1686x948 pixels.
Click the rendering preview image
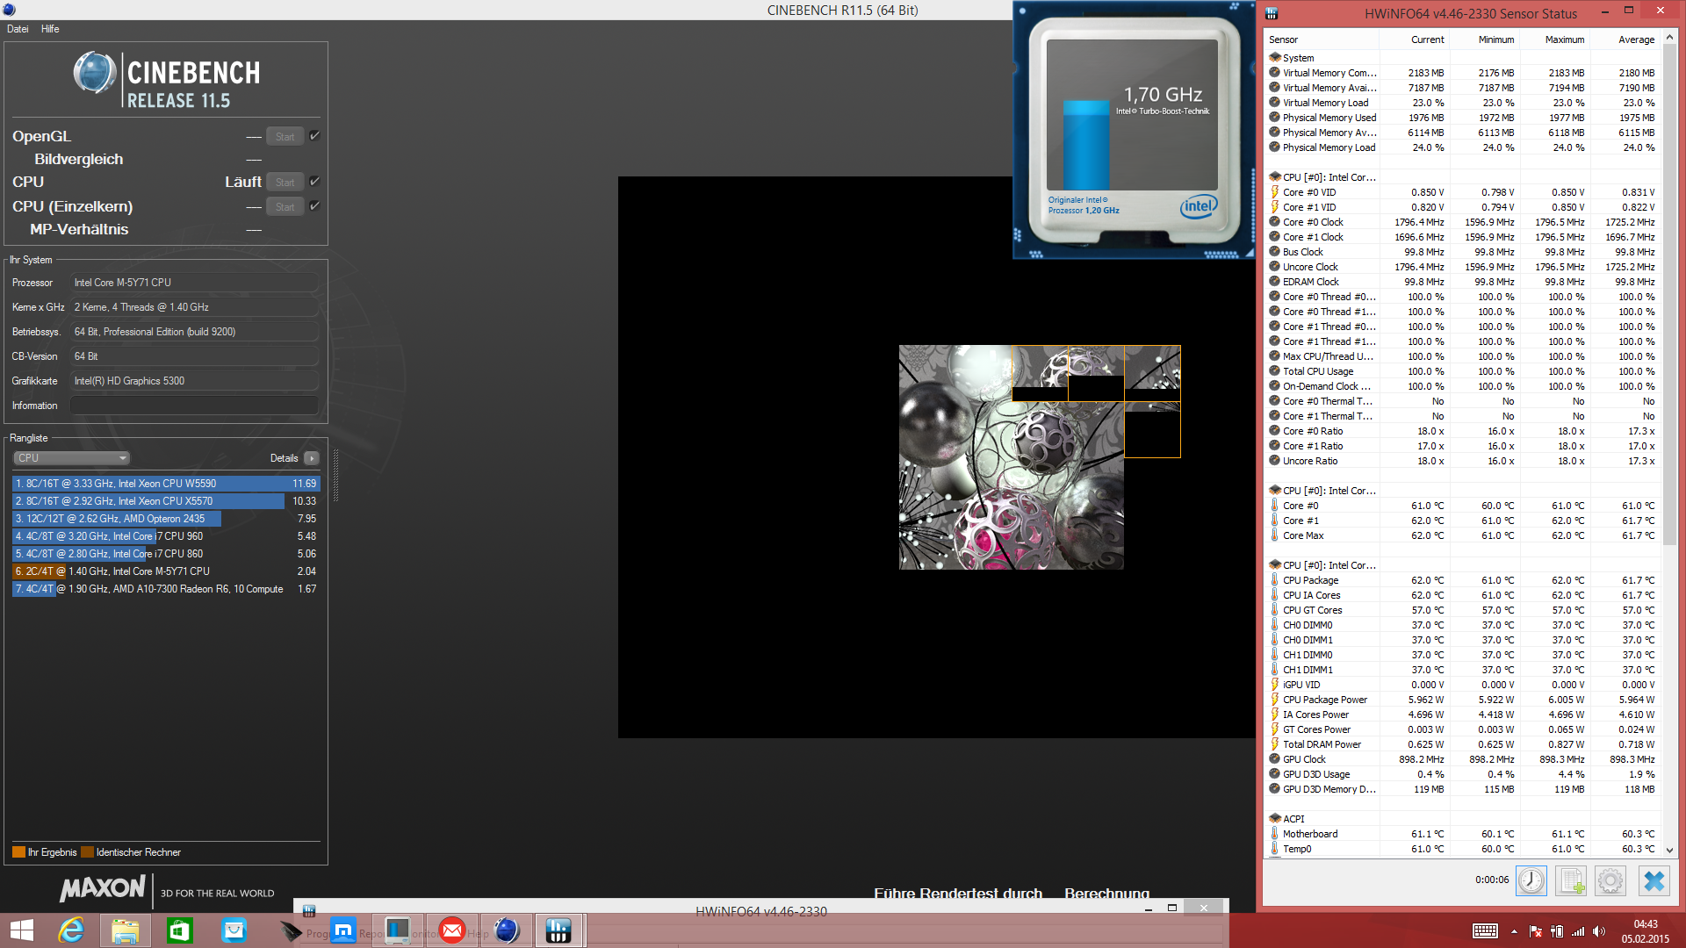click(x=1040, y=457)
